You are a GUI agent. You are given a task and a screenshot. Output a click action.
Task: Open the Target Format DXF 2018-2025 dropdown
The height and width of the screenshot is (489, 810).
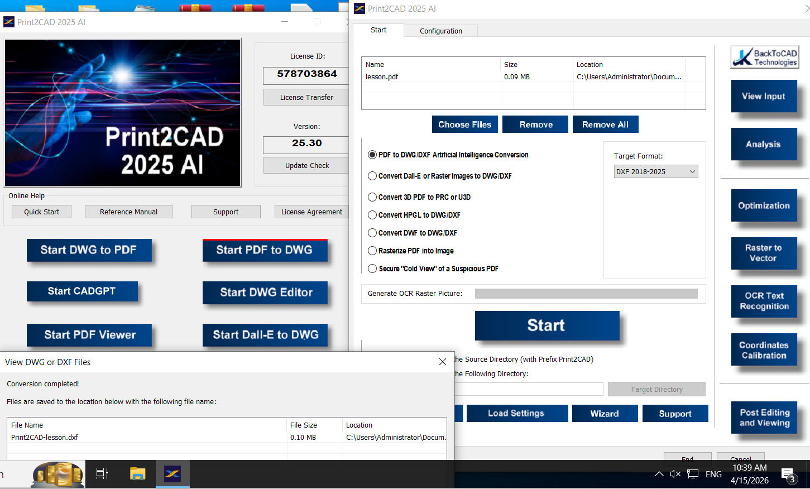pyautogui.click(x=655, y=171)
